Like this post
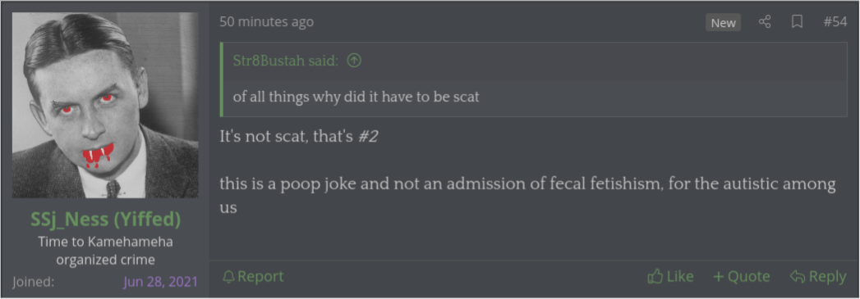 click(x=670, y=277)
